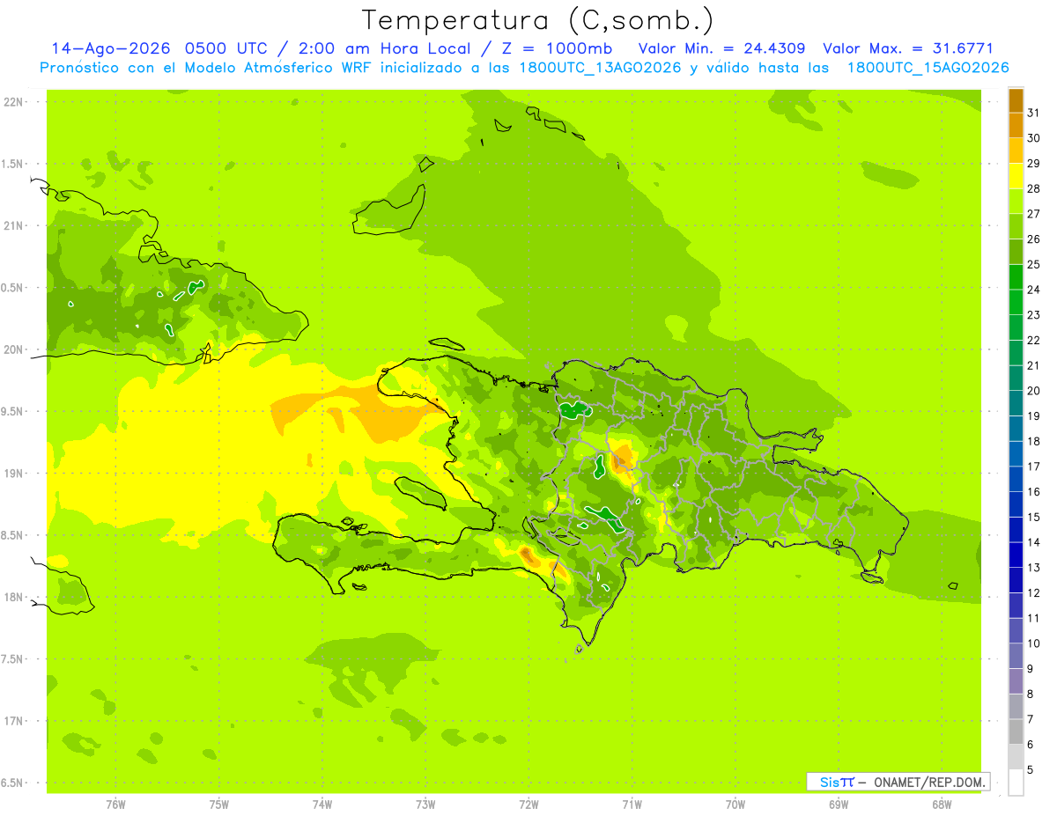Select the "Valor Max. = 31.6771" reading
1057x816 pixels.
[908, 48]
